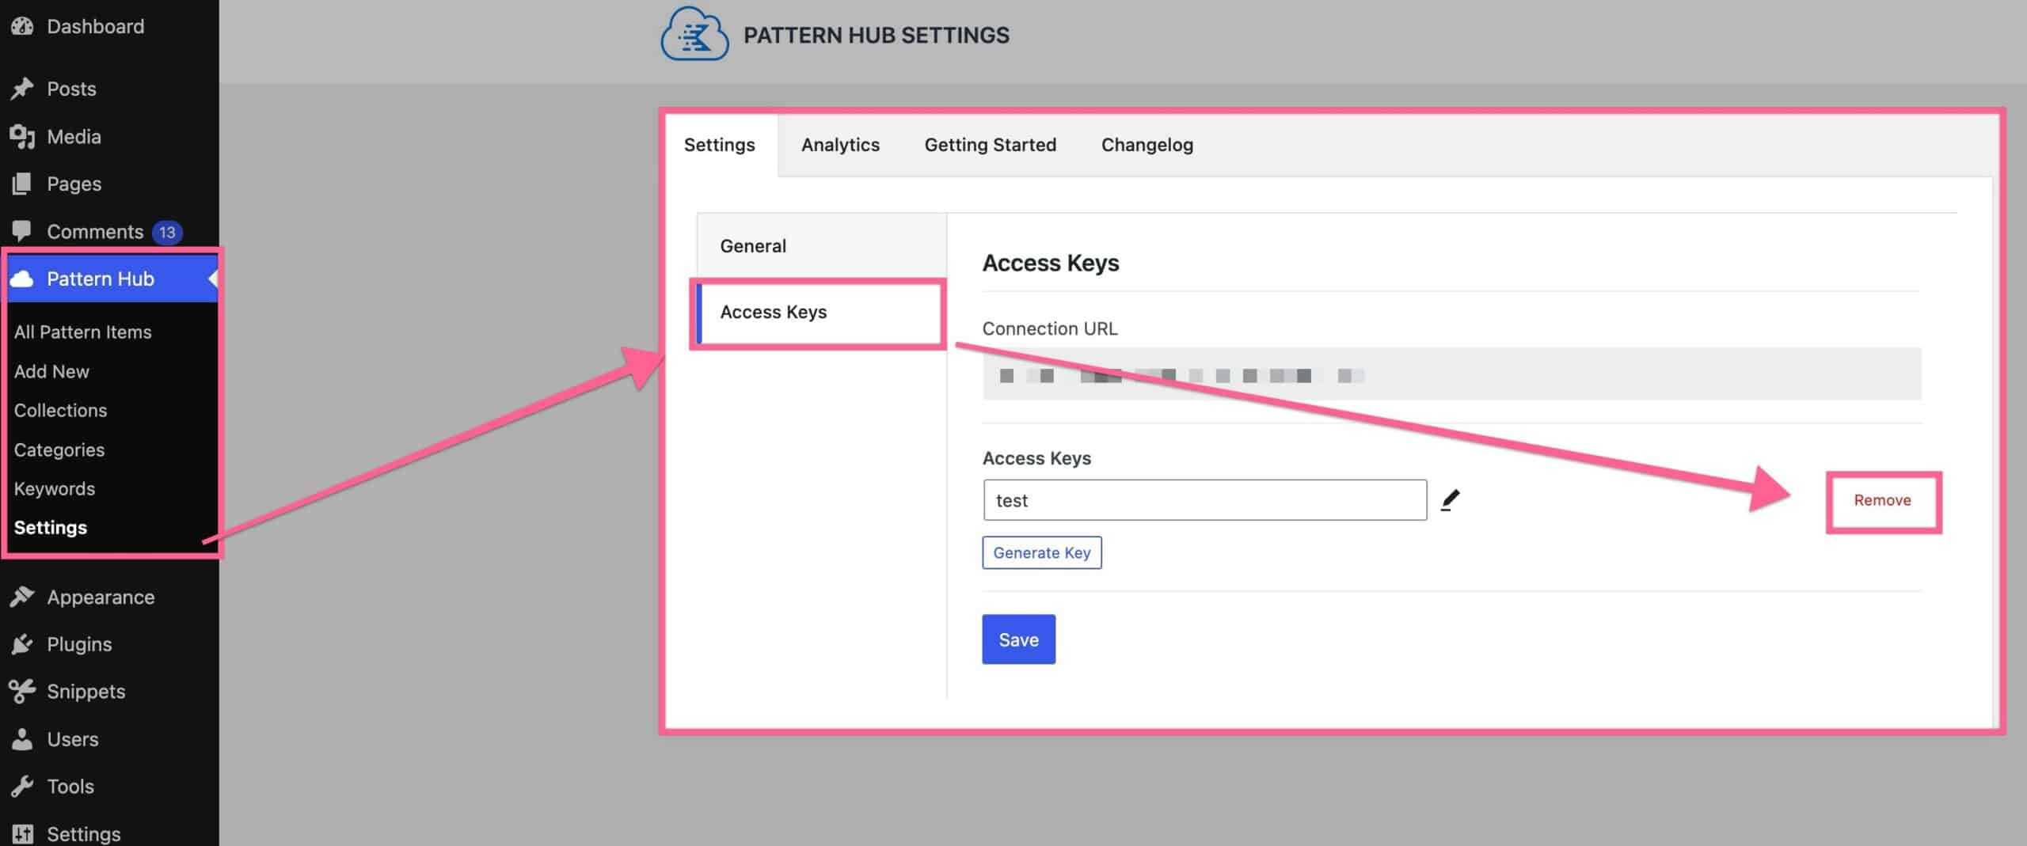Image resolution: width=2027 pixels, height=846 pixels.
Task: Open Appearance via the brush icon
Action: point(23,597)
